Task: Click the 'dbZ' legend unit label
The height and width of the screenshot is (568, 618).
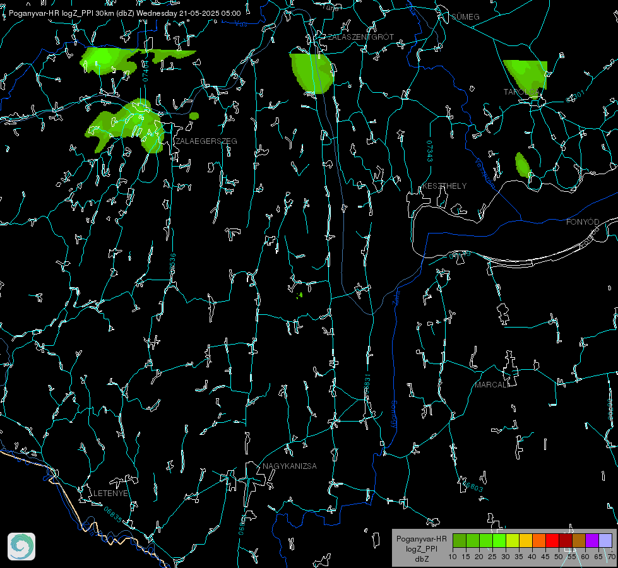Action: (421, 559)
